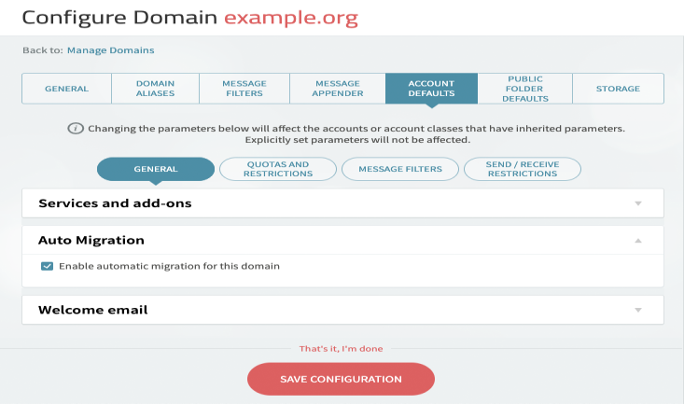Click the Welcome email section header
Viewport: 684px width, 404px height.
(342, 310)
